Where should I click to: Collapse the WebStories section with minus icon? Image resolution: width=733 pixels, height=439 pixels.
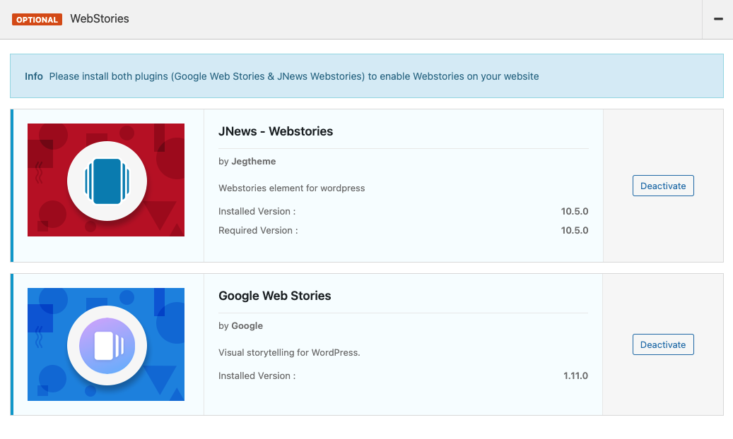[718, 19]
